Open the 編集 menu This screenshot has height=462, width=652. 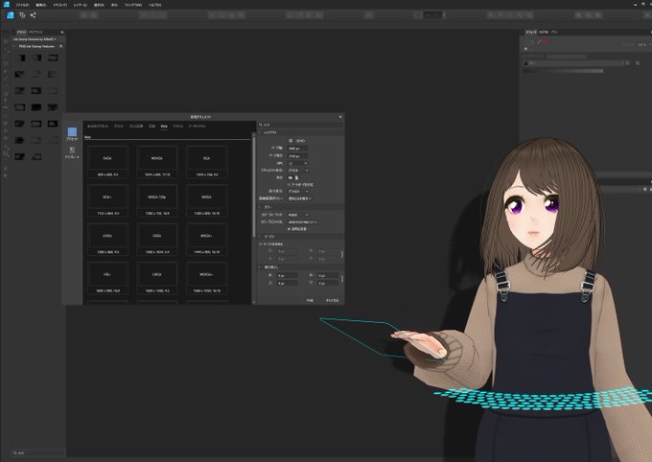click(40, 5)
